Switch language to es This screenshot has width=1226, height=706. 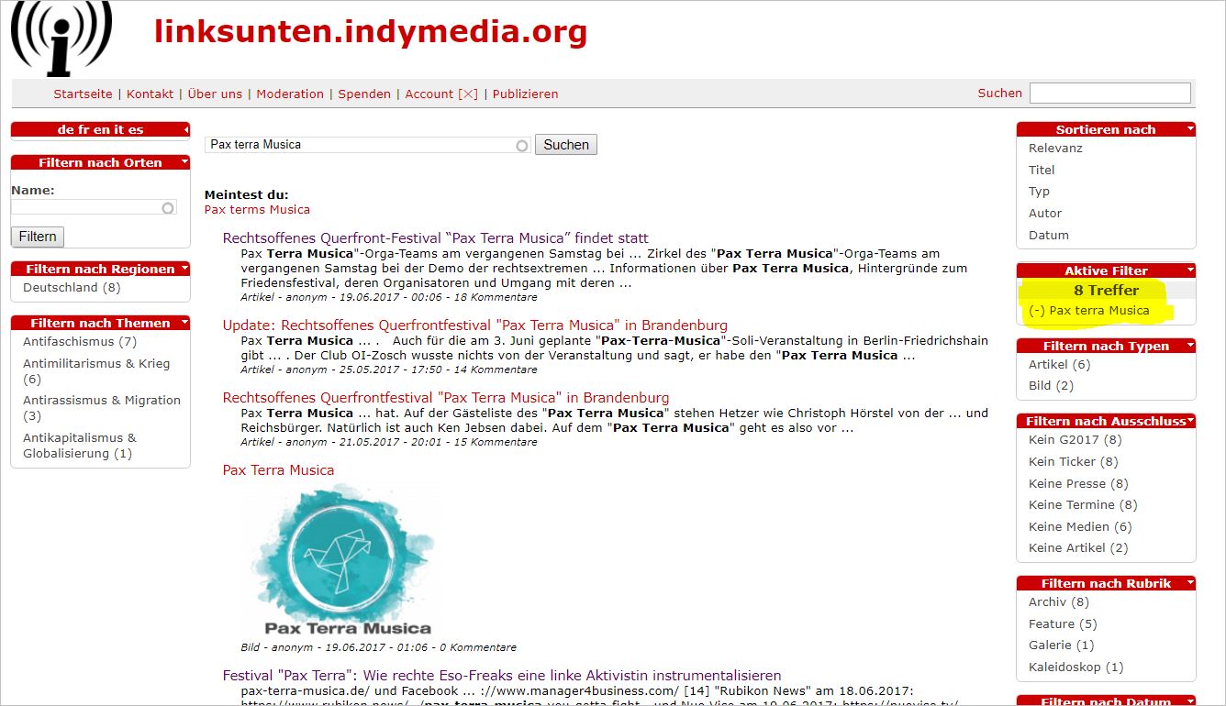136,129
